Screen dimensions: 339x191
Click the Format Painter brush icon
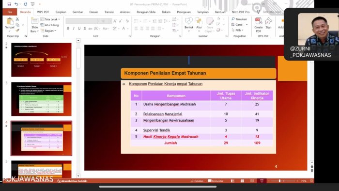click(17, 30)
